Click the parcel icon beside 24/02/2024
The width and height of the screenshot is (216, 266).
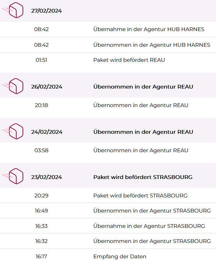[x=13, y=131]
